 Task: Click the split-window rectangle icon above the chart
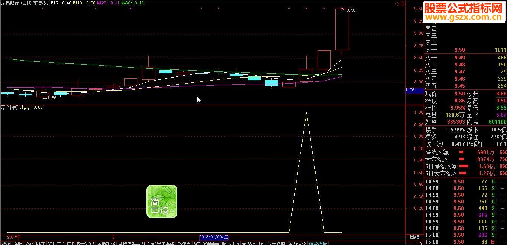coord(402,4)
